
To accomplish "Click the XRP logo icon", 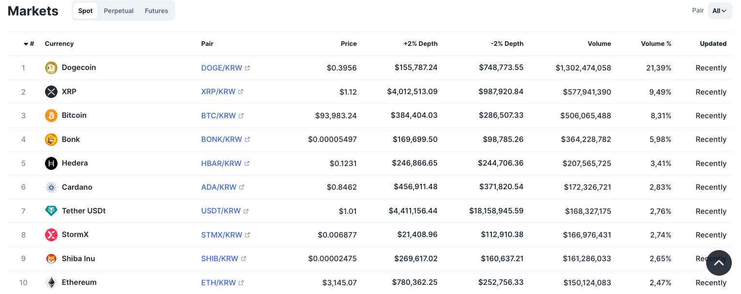I will [x=51, y=92].
